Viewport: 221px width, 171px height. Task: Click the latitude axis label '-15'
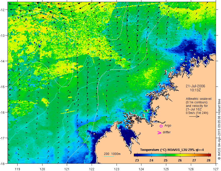click(3, 87)
